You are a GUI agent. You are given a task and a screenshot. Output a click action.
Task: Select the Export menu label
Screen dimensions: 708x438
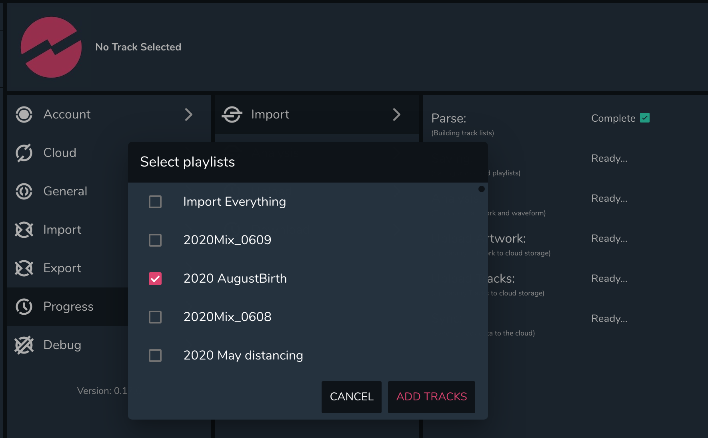62,268
